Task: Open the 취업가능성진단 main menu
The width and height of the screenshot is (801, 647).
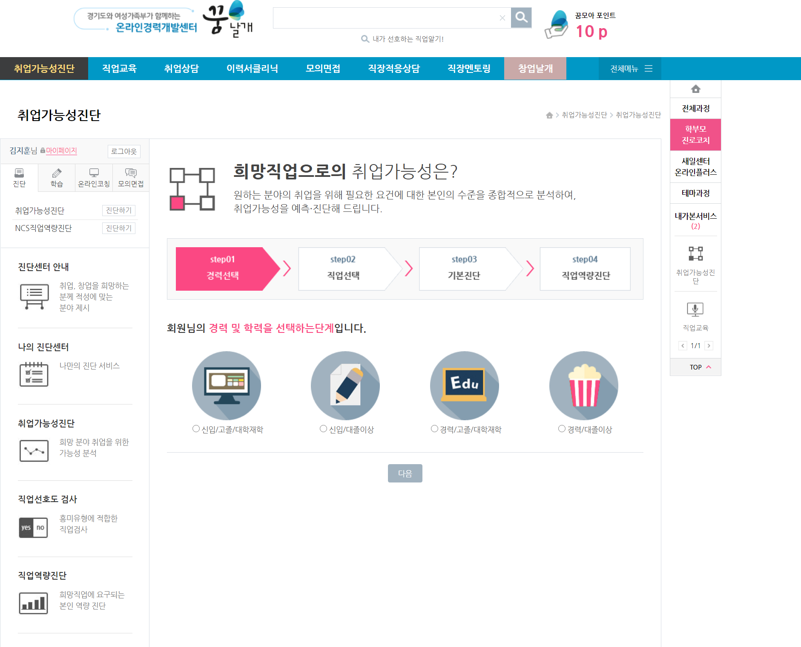Action: (x=44, y=69)
